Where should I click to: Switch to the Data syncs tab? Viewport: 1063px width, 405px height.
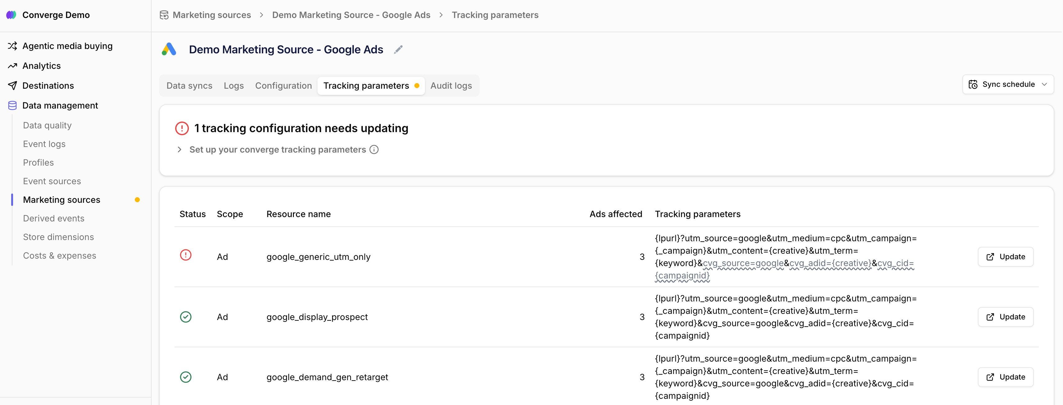tap(189, 86)
